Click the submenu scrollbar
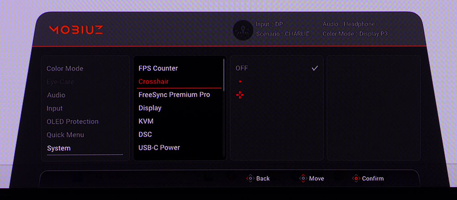 [x=224, y=75]
